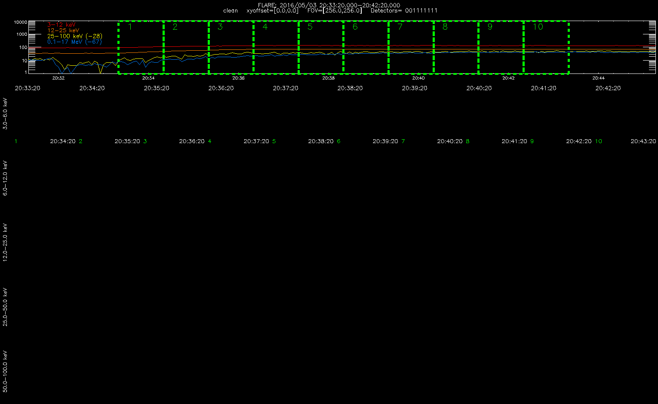Click the FLARE 2016/05/03 title text
The image size is (658, 404).
[329, 5]
